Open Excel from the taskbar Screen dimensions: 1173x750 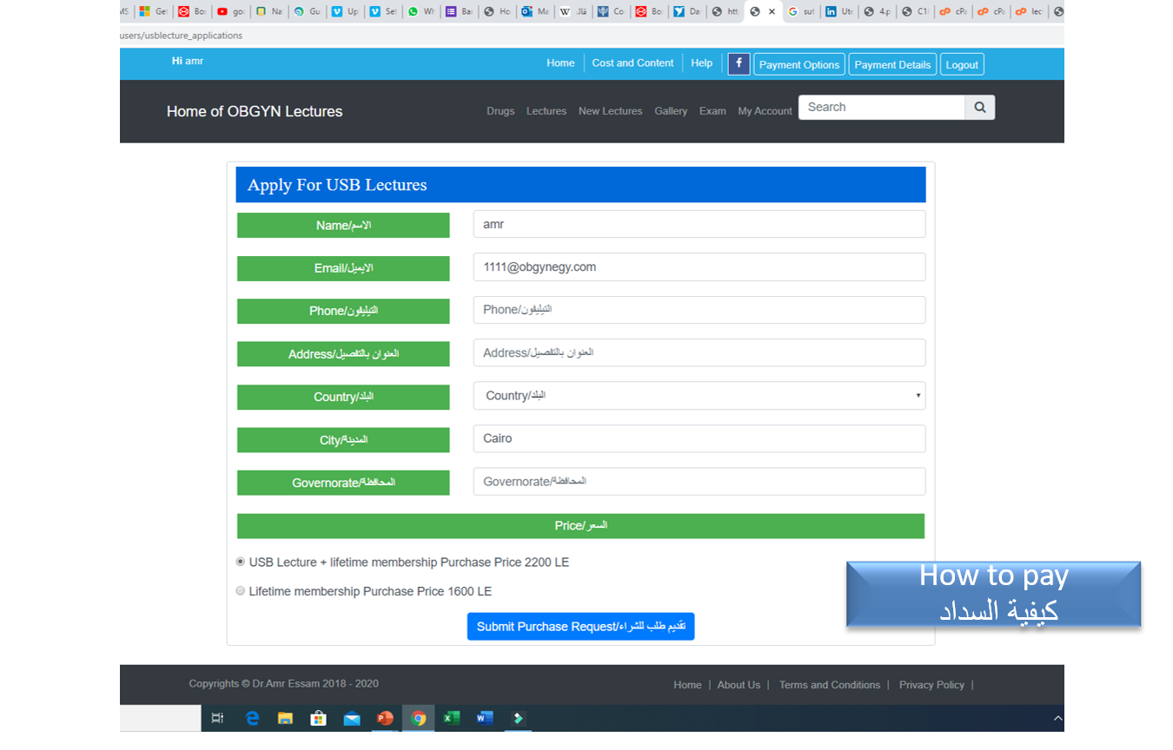(x=452, y=718)
